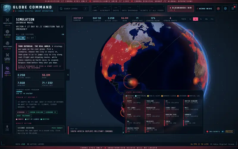Click the Martial Law legend swatch

tap(188, 96)
